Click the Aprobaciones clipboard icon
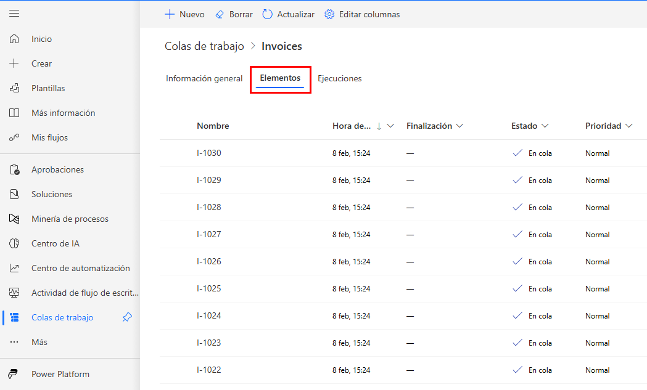This screenshot has width=647, height=390. (14, 169)
